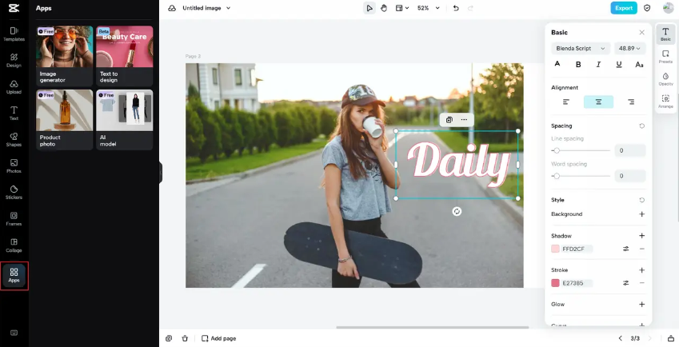This screenshot has height=347, width=679.
Task: Open more options above Daily text
Action: [464, 120]
